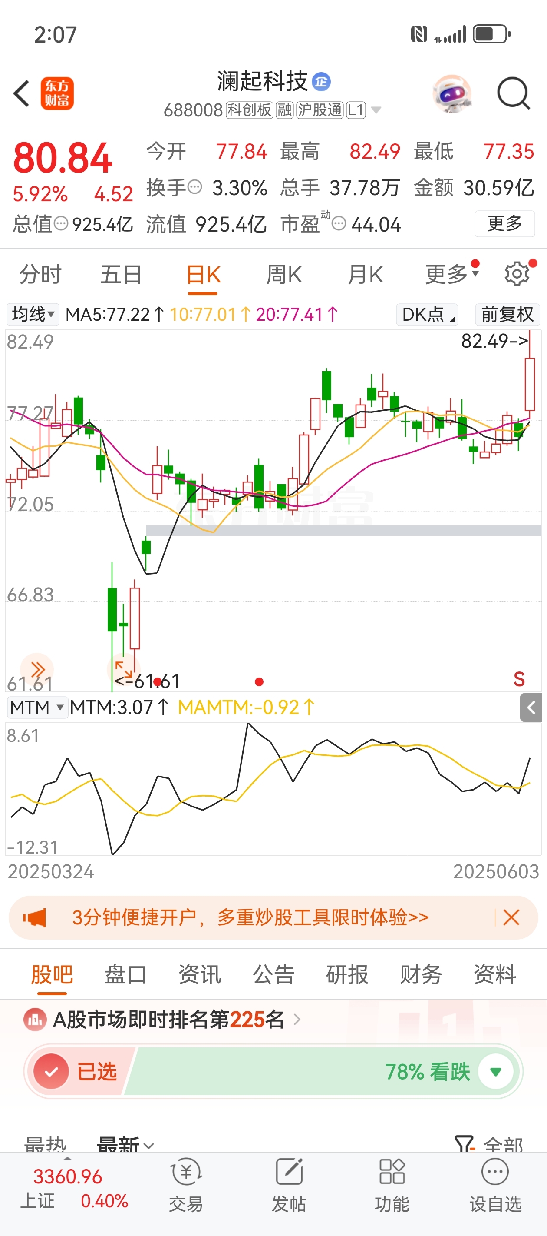This screenshot has height=1236, width=547.
Task: Tap the 东方财富 logo icon
Action: pos(57,93)
